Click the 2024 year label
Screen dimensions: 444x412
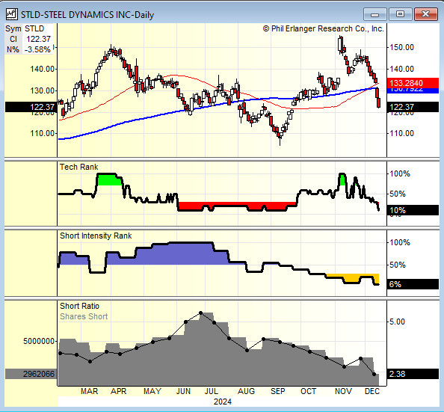pyautogui.click(x=223, y=402)
